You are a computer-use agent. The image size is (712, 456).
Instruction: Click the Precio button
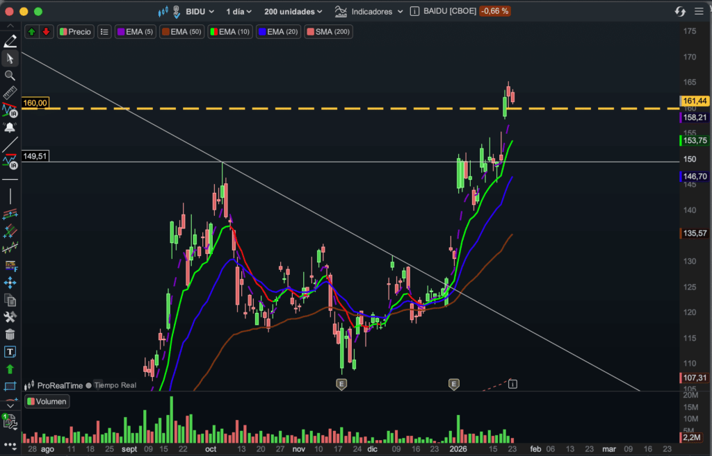[x=75, y=32]
